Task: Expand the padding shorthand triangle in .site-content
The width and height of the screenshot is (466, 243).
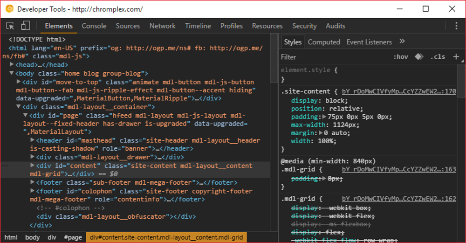Action: coord(324,117)
